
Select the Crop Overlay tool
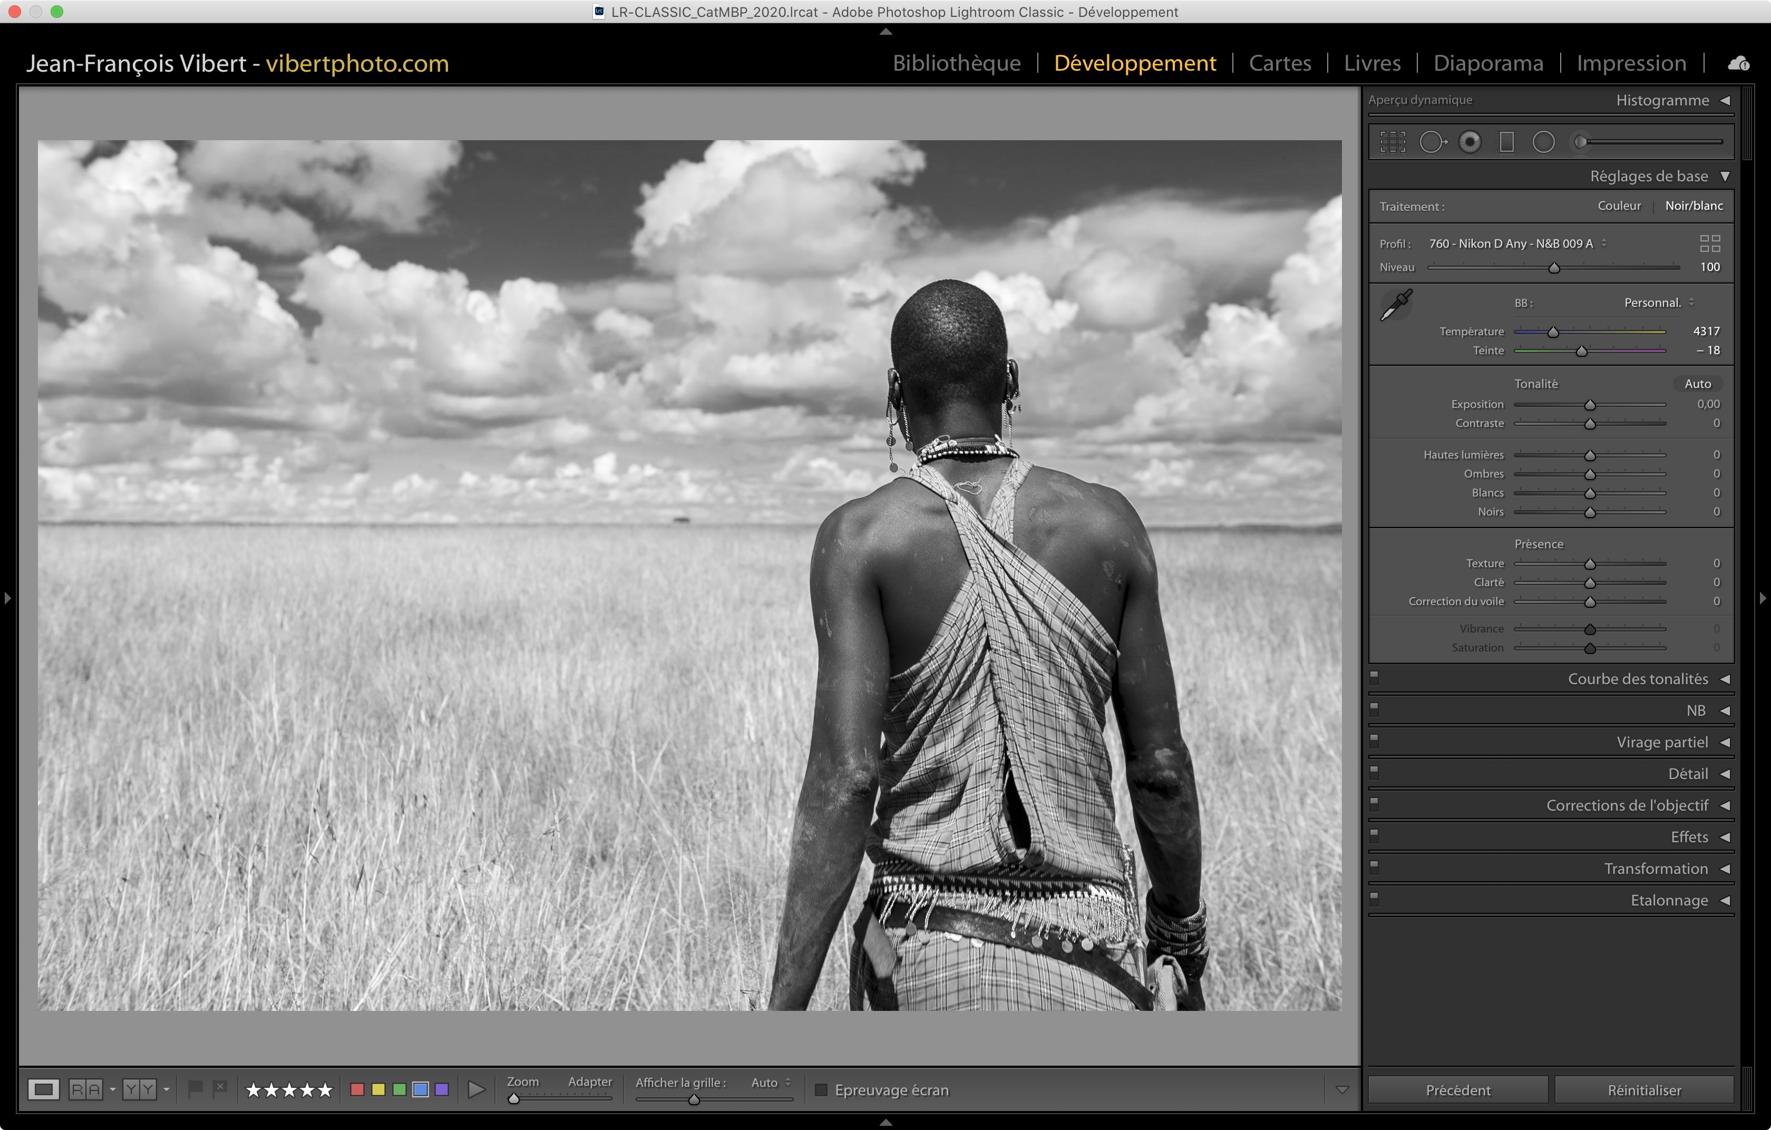point(1392,142)
